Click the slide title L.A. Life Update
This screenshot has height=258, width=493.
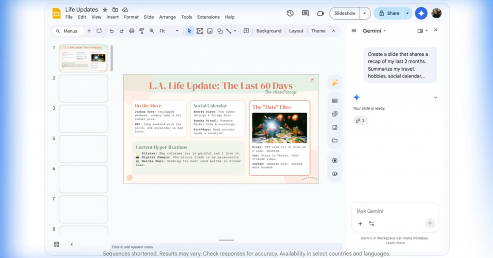(x=221, y=86)
